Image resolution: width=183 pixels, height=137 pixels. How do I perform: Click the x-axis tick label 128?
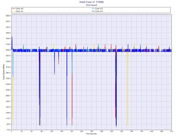point(52,131)
